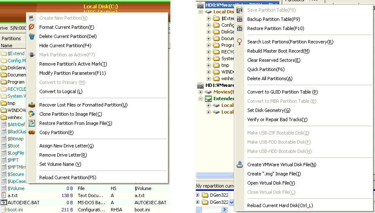Click the Search Lost Partitions magnifier icon
This screenshot has width=375, height=213.
(239, 42)
